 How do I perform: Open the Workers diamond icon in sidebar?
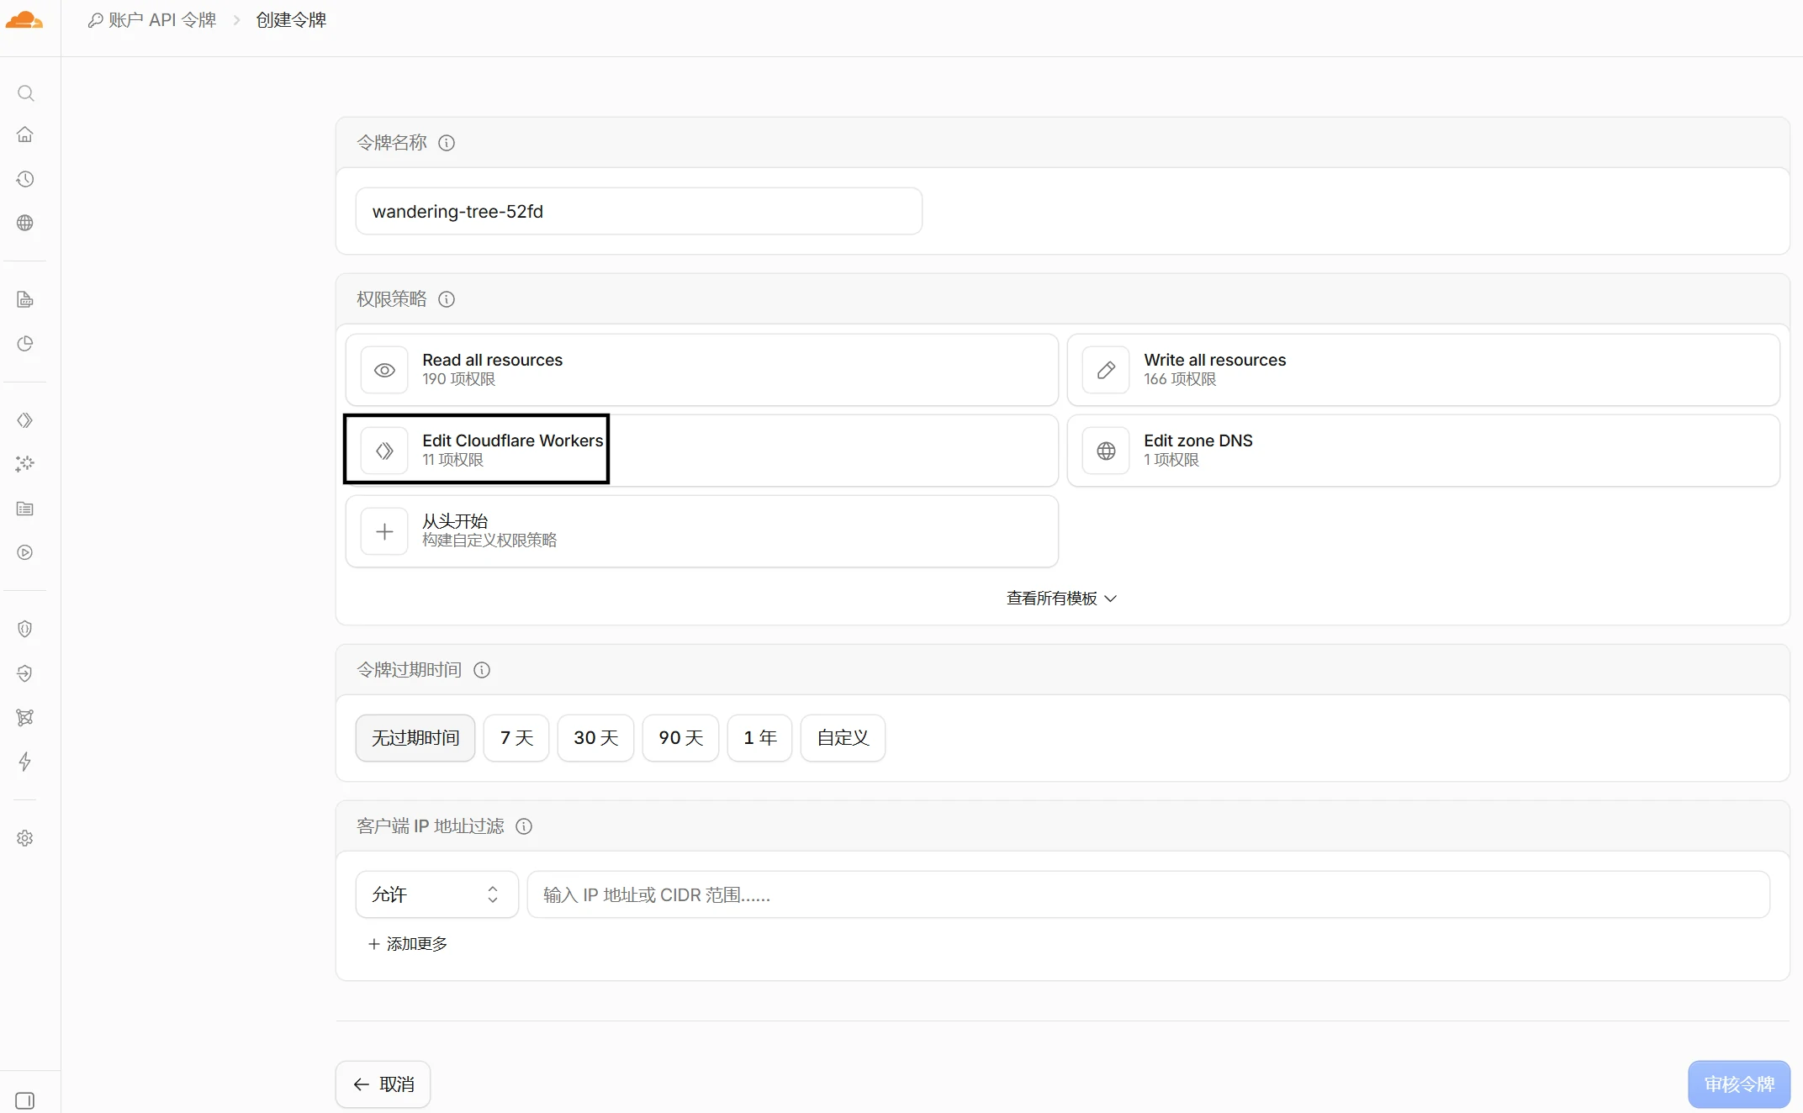coord(25,420)
